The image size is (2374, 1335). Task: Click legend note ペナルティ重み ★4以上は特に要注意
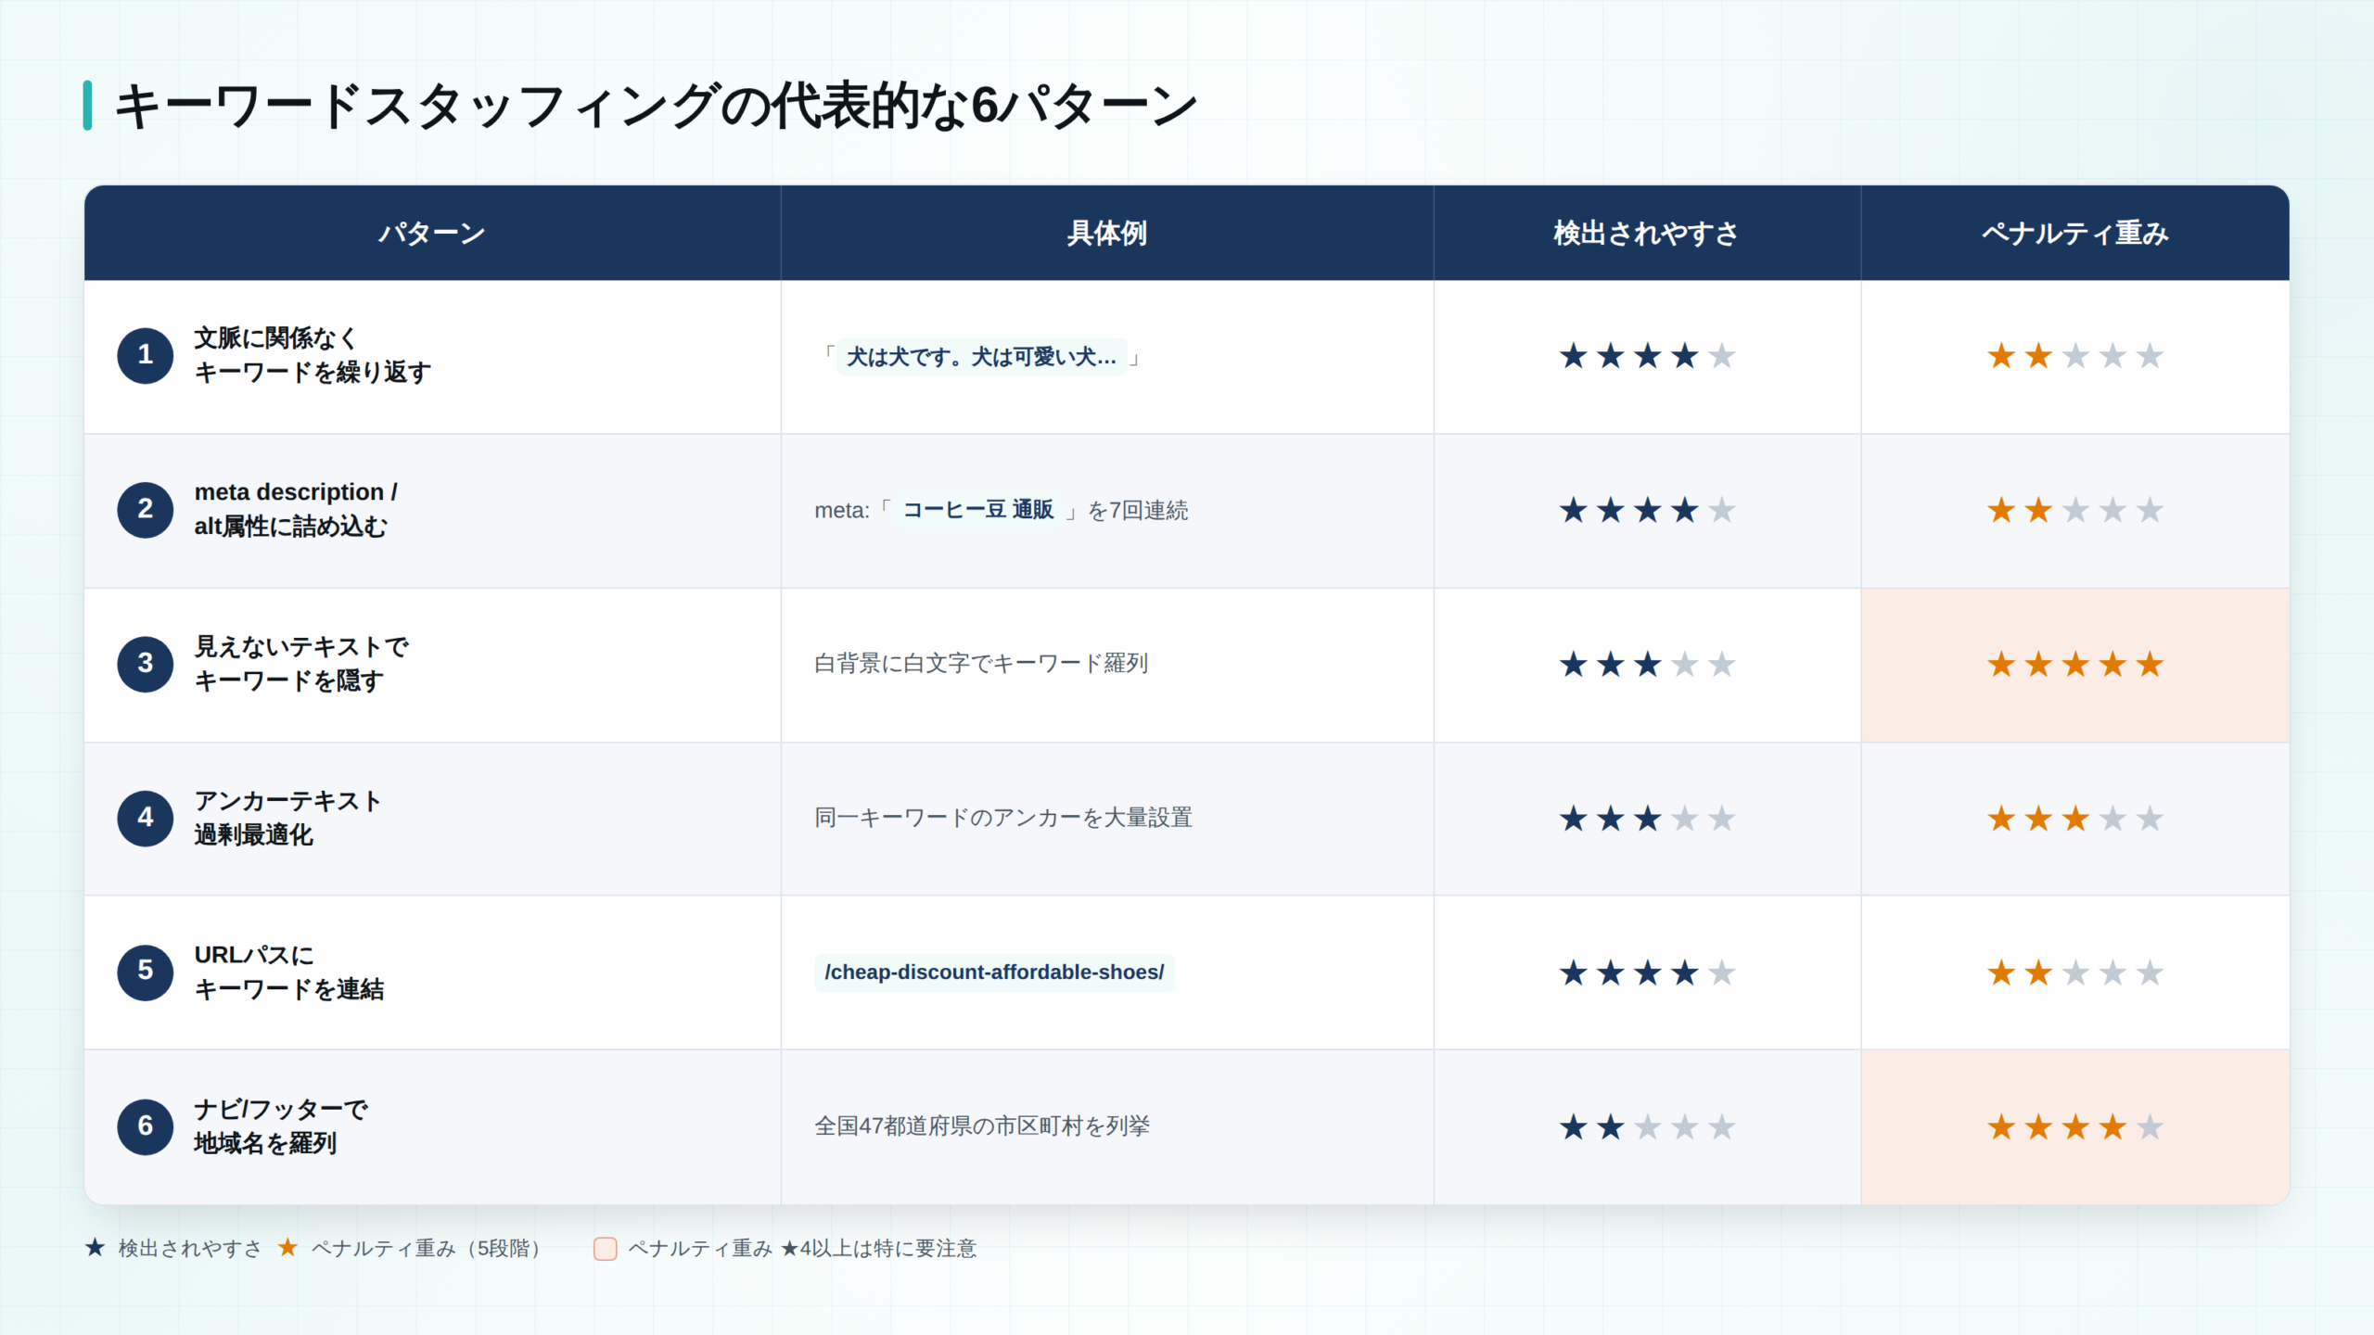802,1249
